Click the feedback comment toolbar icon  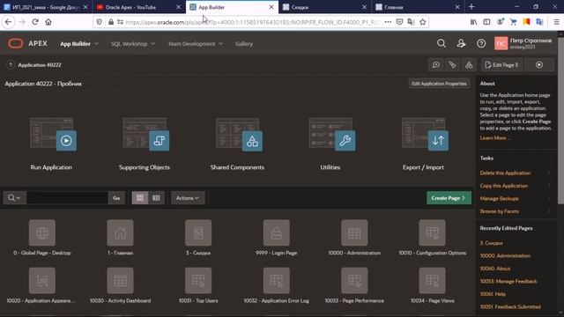click(x=436, y=64)
